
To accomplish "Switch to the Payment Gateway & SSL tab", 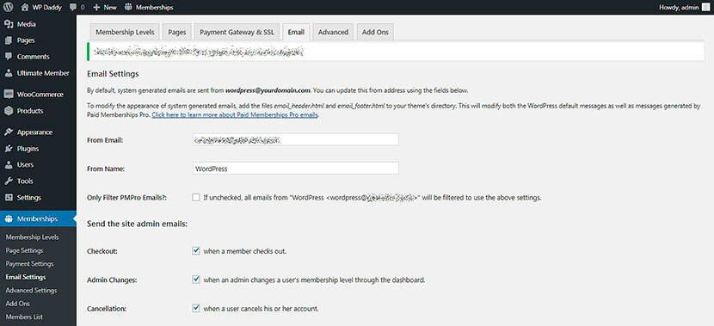I will [x=237, y=33].
